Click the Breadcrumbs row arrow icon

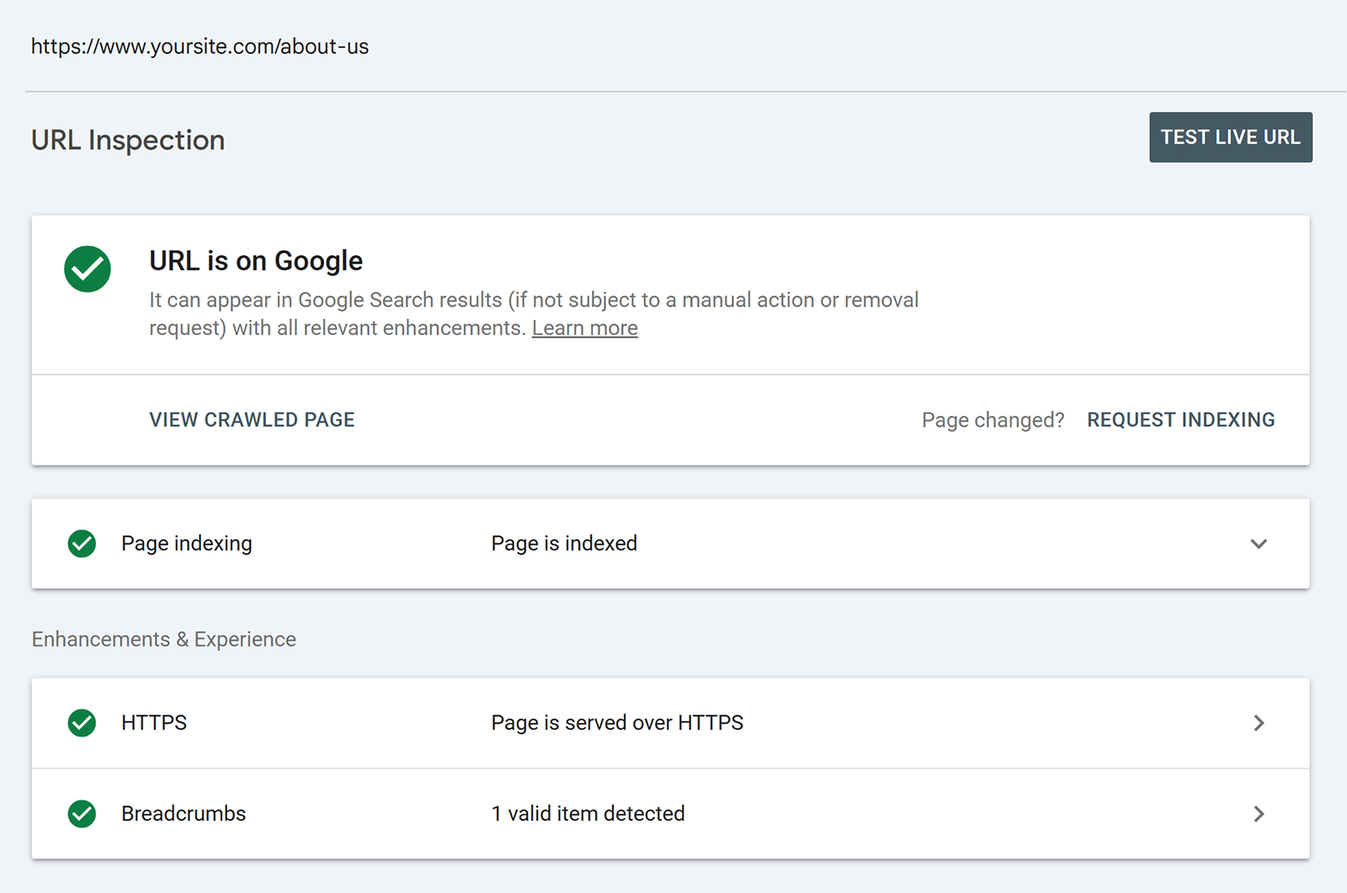click(1259, 814)
